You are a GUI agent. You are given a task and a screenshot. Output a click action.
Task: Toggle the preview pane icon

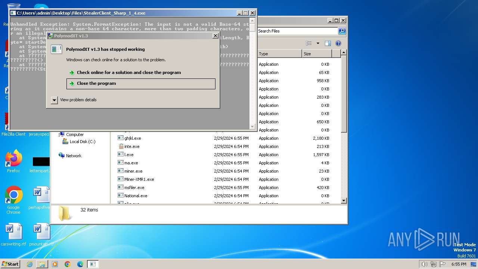(x=328, y=43)
